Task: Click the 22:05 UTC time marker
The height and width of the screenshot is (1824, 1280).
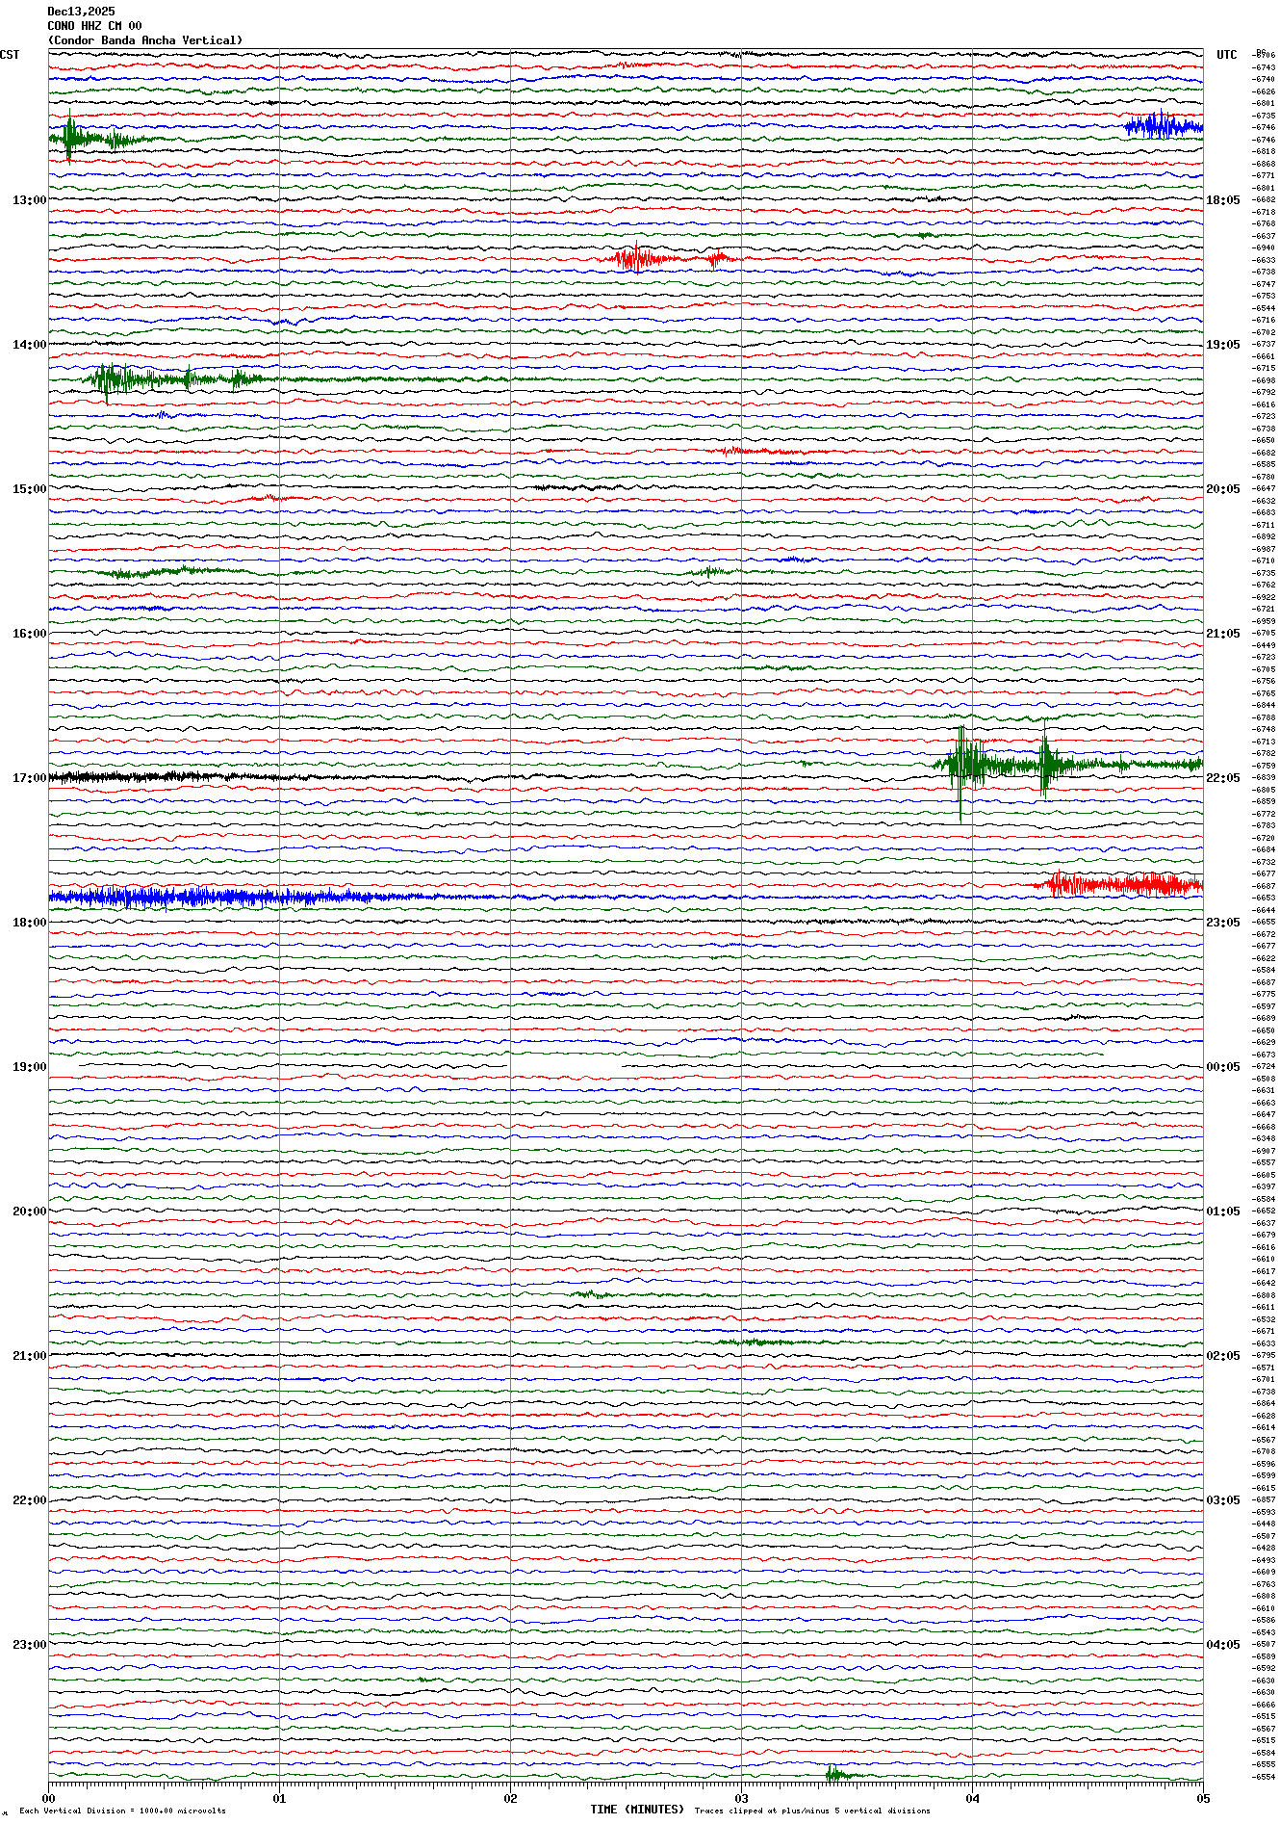Action: click(1222, 778)
